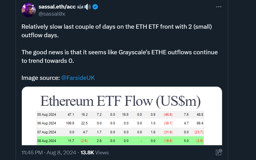256x160 pixels.
Task: Click the 05 Aug 2024 date cell
Action: (x=46, y=115)
